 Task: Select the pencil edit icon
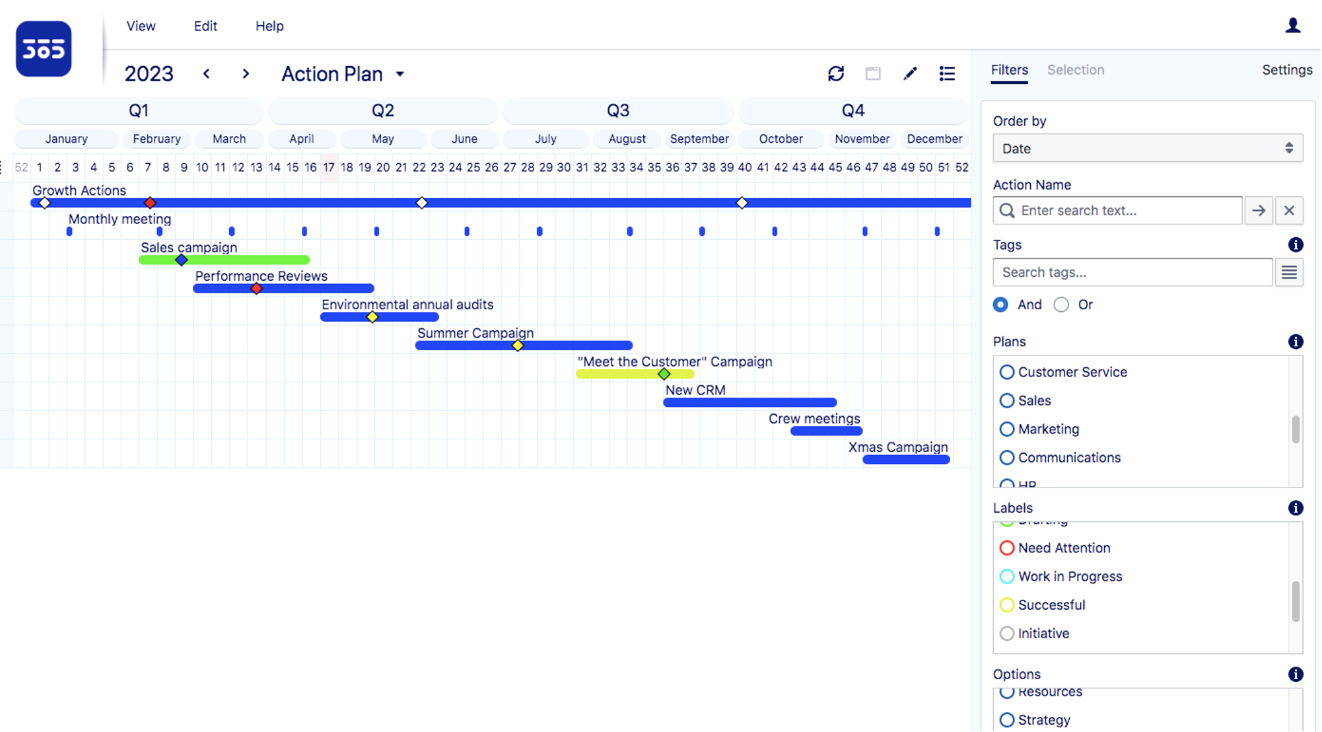911,73
